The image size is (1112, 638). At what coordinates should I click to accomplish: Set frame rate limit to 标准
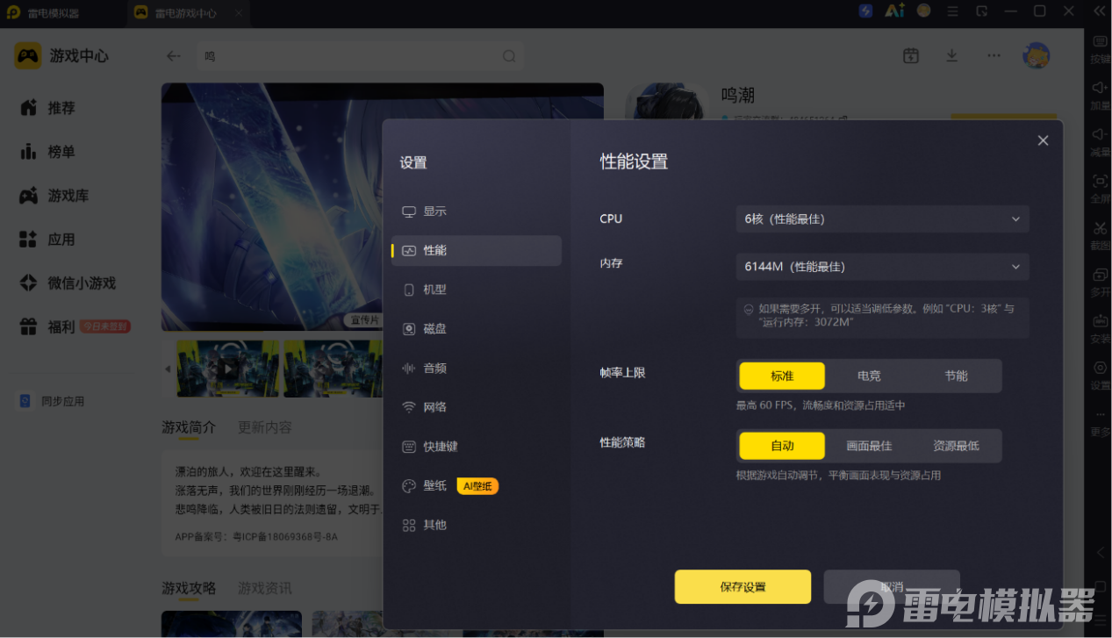click(x=782, y=376)
